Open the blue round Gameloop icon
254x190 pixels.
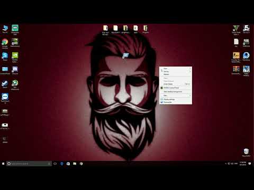(x=246, y=56)
